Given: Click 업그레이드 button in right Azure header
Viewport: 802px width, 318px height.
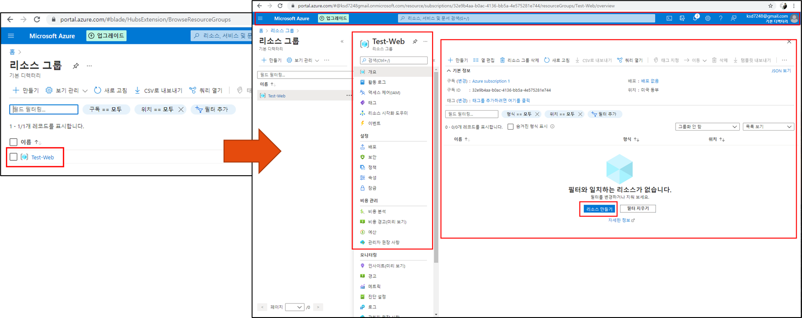Looking at the screenshot, I should [x=333, y=19].
